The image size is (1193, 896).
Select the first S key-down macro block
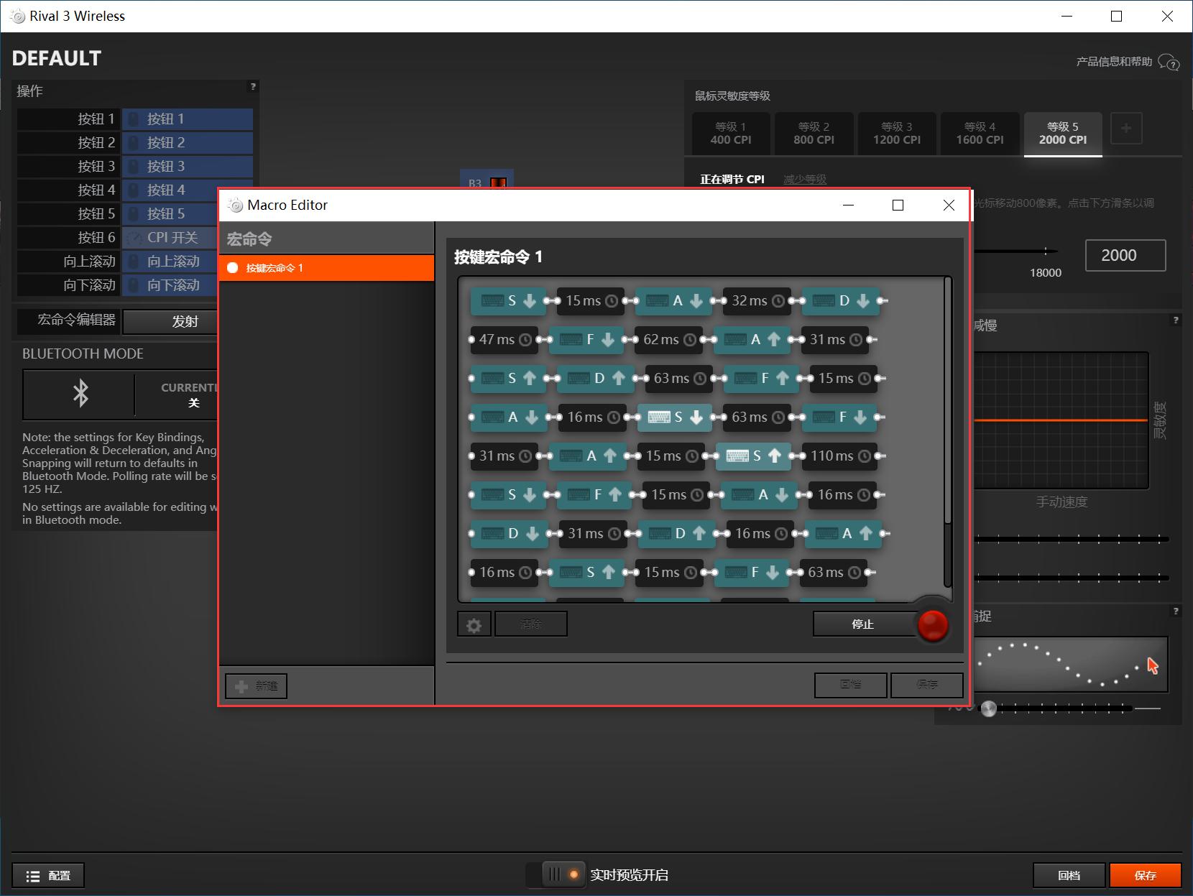[508, 301]
